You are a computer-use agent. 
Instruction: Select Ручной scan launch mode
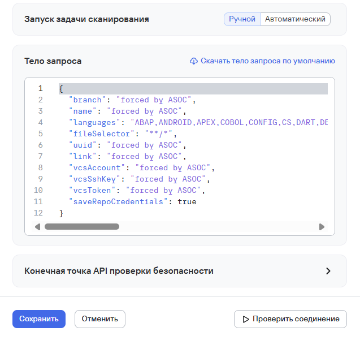pyautogui.click(x=242, y=19)
